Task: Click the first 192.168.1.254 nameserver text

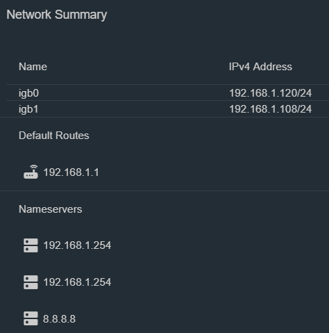Action: coord(77,245)
